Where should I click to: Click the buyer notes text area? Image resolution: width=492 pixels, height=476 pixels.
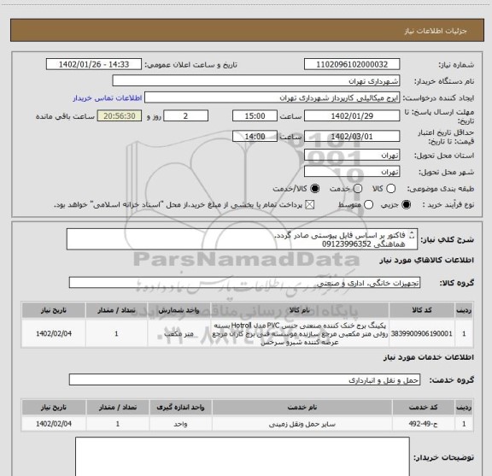coord(243,456)
